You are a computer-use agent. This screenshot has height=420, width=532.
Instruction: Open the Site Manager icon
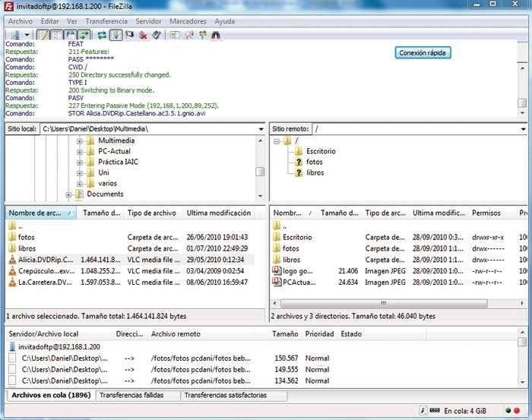(x=15, y=35)
